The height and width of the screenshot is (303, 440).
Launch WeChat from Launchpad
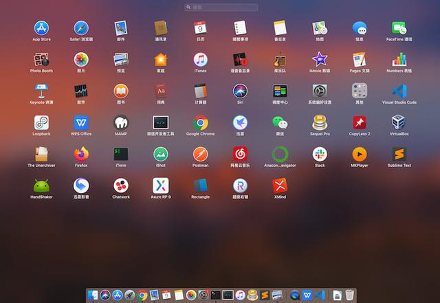click(280, 122)
